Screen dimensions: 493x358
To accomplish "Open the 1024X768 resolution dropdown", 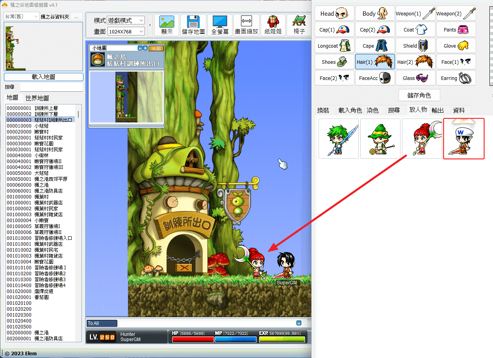I will pyautogui.click(x=126, y=31).
